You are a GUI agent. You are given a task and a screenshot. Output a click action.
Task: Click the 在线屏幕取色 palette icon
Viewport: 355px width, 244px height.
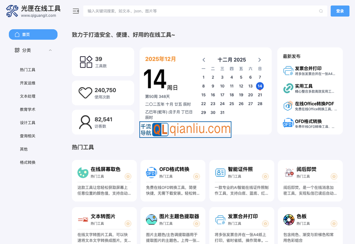click(83, 173)
